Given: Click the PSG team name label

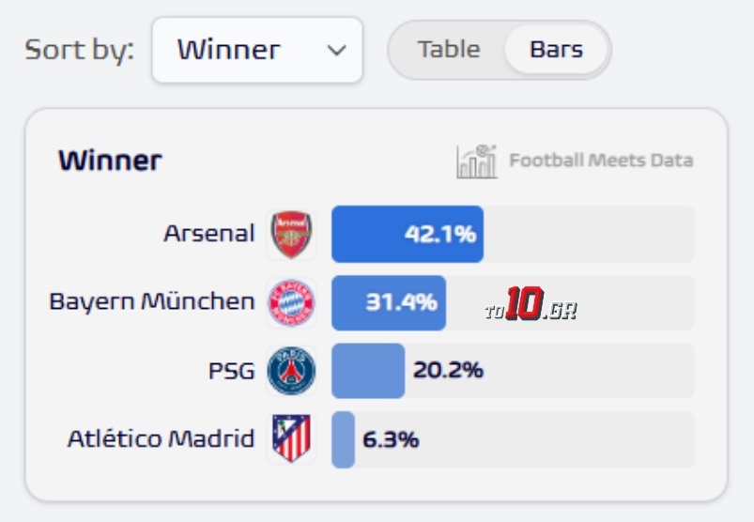Looking at the screenshot, I should click(231, 371).
